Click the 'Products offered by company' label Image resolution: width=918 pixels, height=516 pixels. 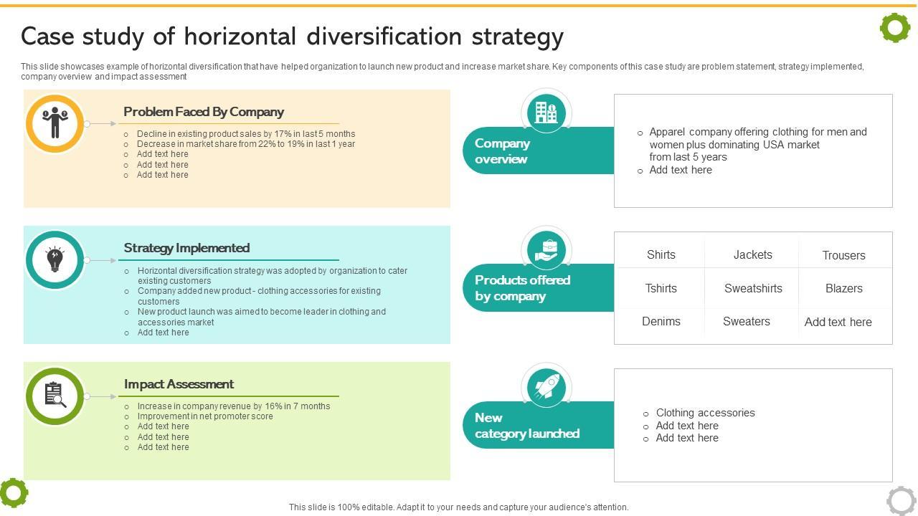coord(522,288)
